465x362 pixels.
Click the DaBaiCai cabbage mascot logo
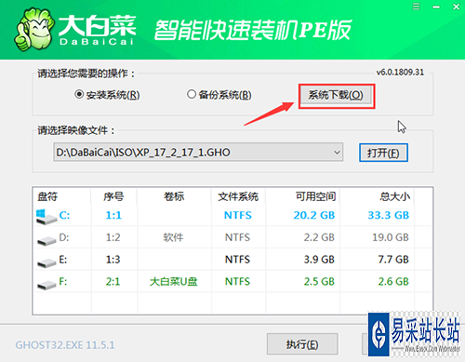33,30
